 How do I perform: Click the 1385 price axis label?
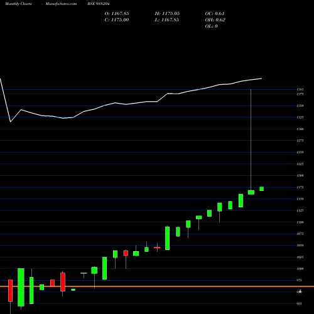300,89
